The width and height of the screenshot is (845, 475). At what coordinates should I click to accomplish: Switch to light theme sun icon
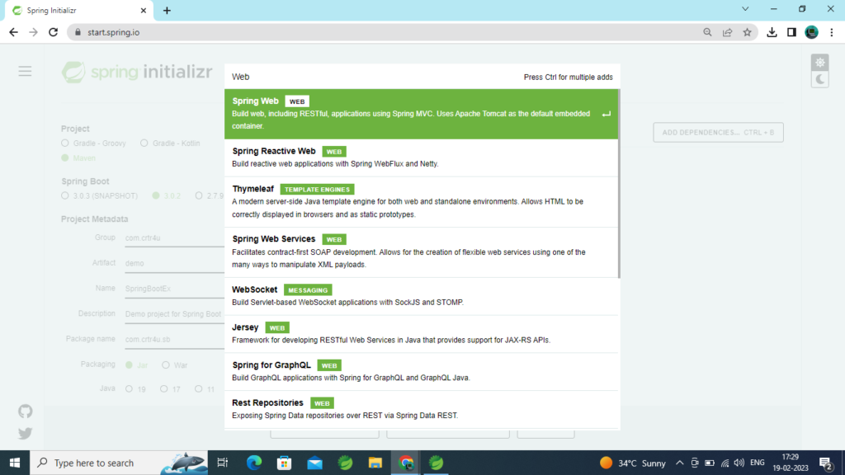(819, 63)
